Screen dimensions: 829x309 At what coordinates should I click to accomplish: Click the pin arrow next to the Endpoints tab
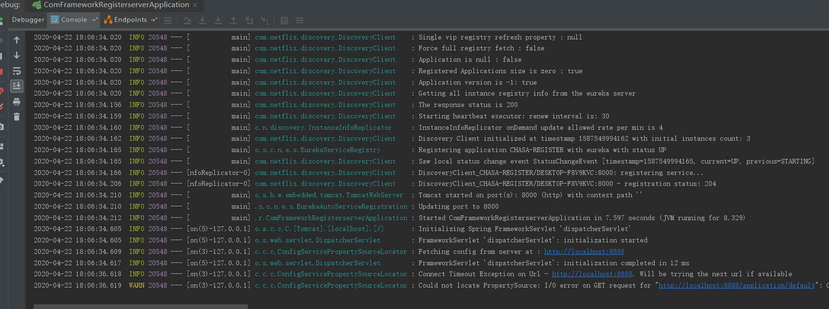click(154, 20)
